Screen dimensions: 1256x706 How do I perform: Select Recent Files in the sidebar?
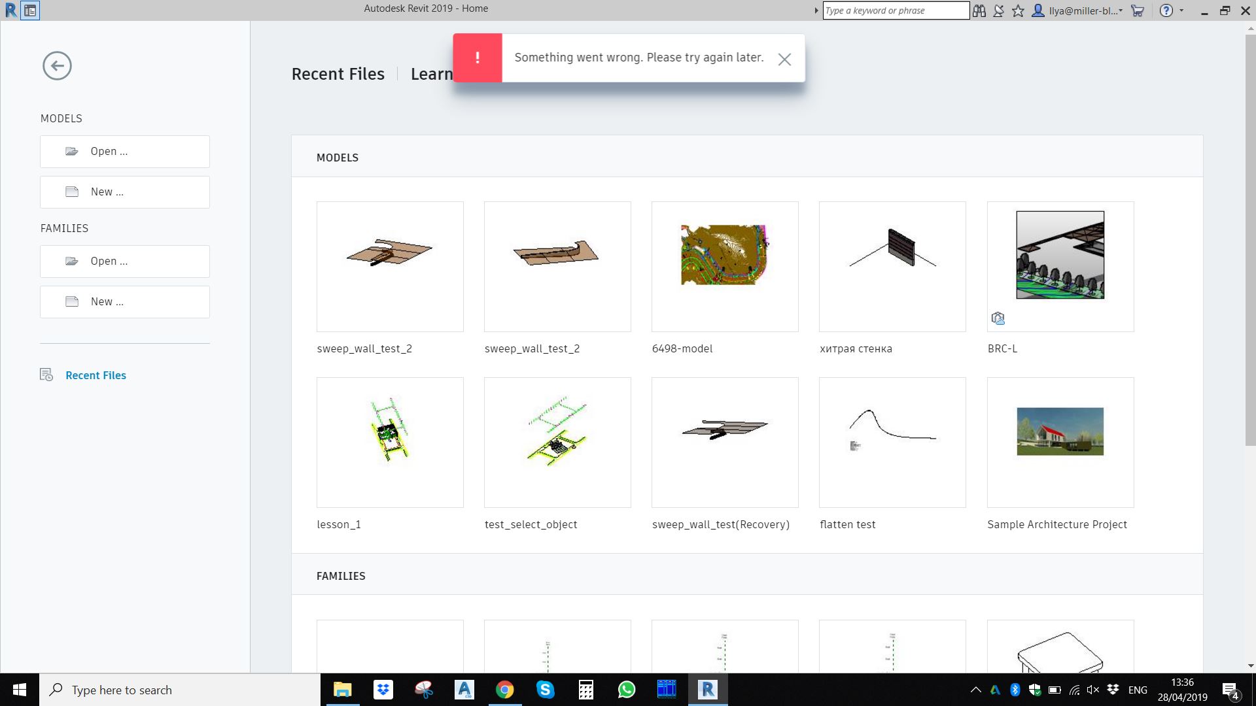[x=96, y=375]
